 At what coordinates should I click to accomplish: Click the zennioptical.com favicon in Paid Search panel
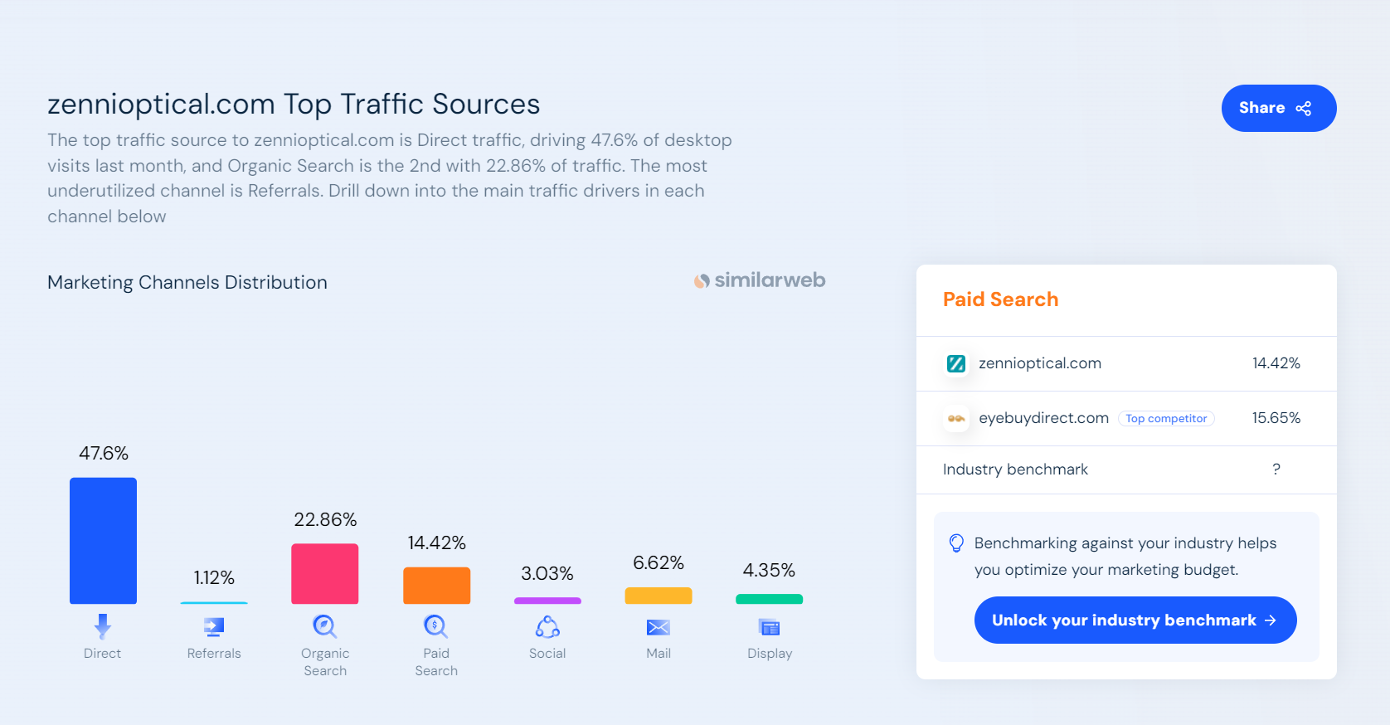coord(956,363)
